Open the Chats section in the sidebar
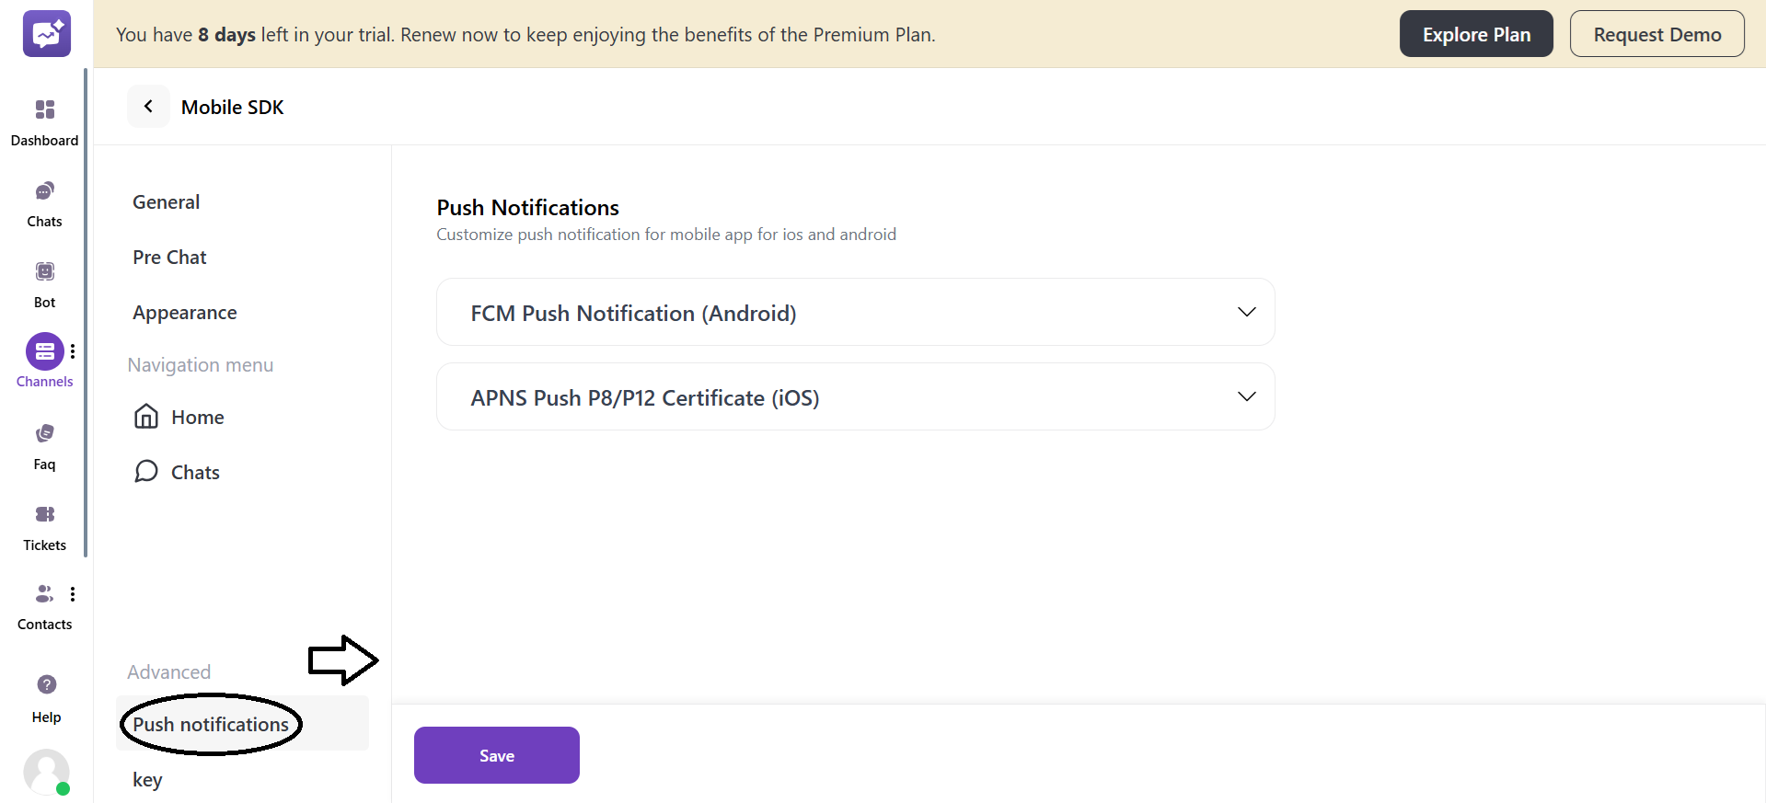 [44, 202]
